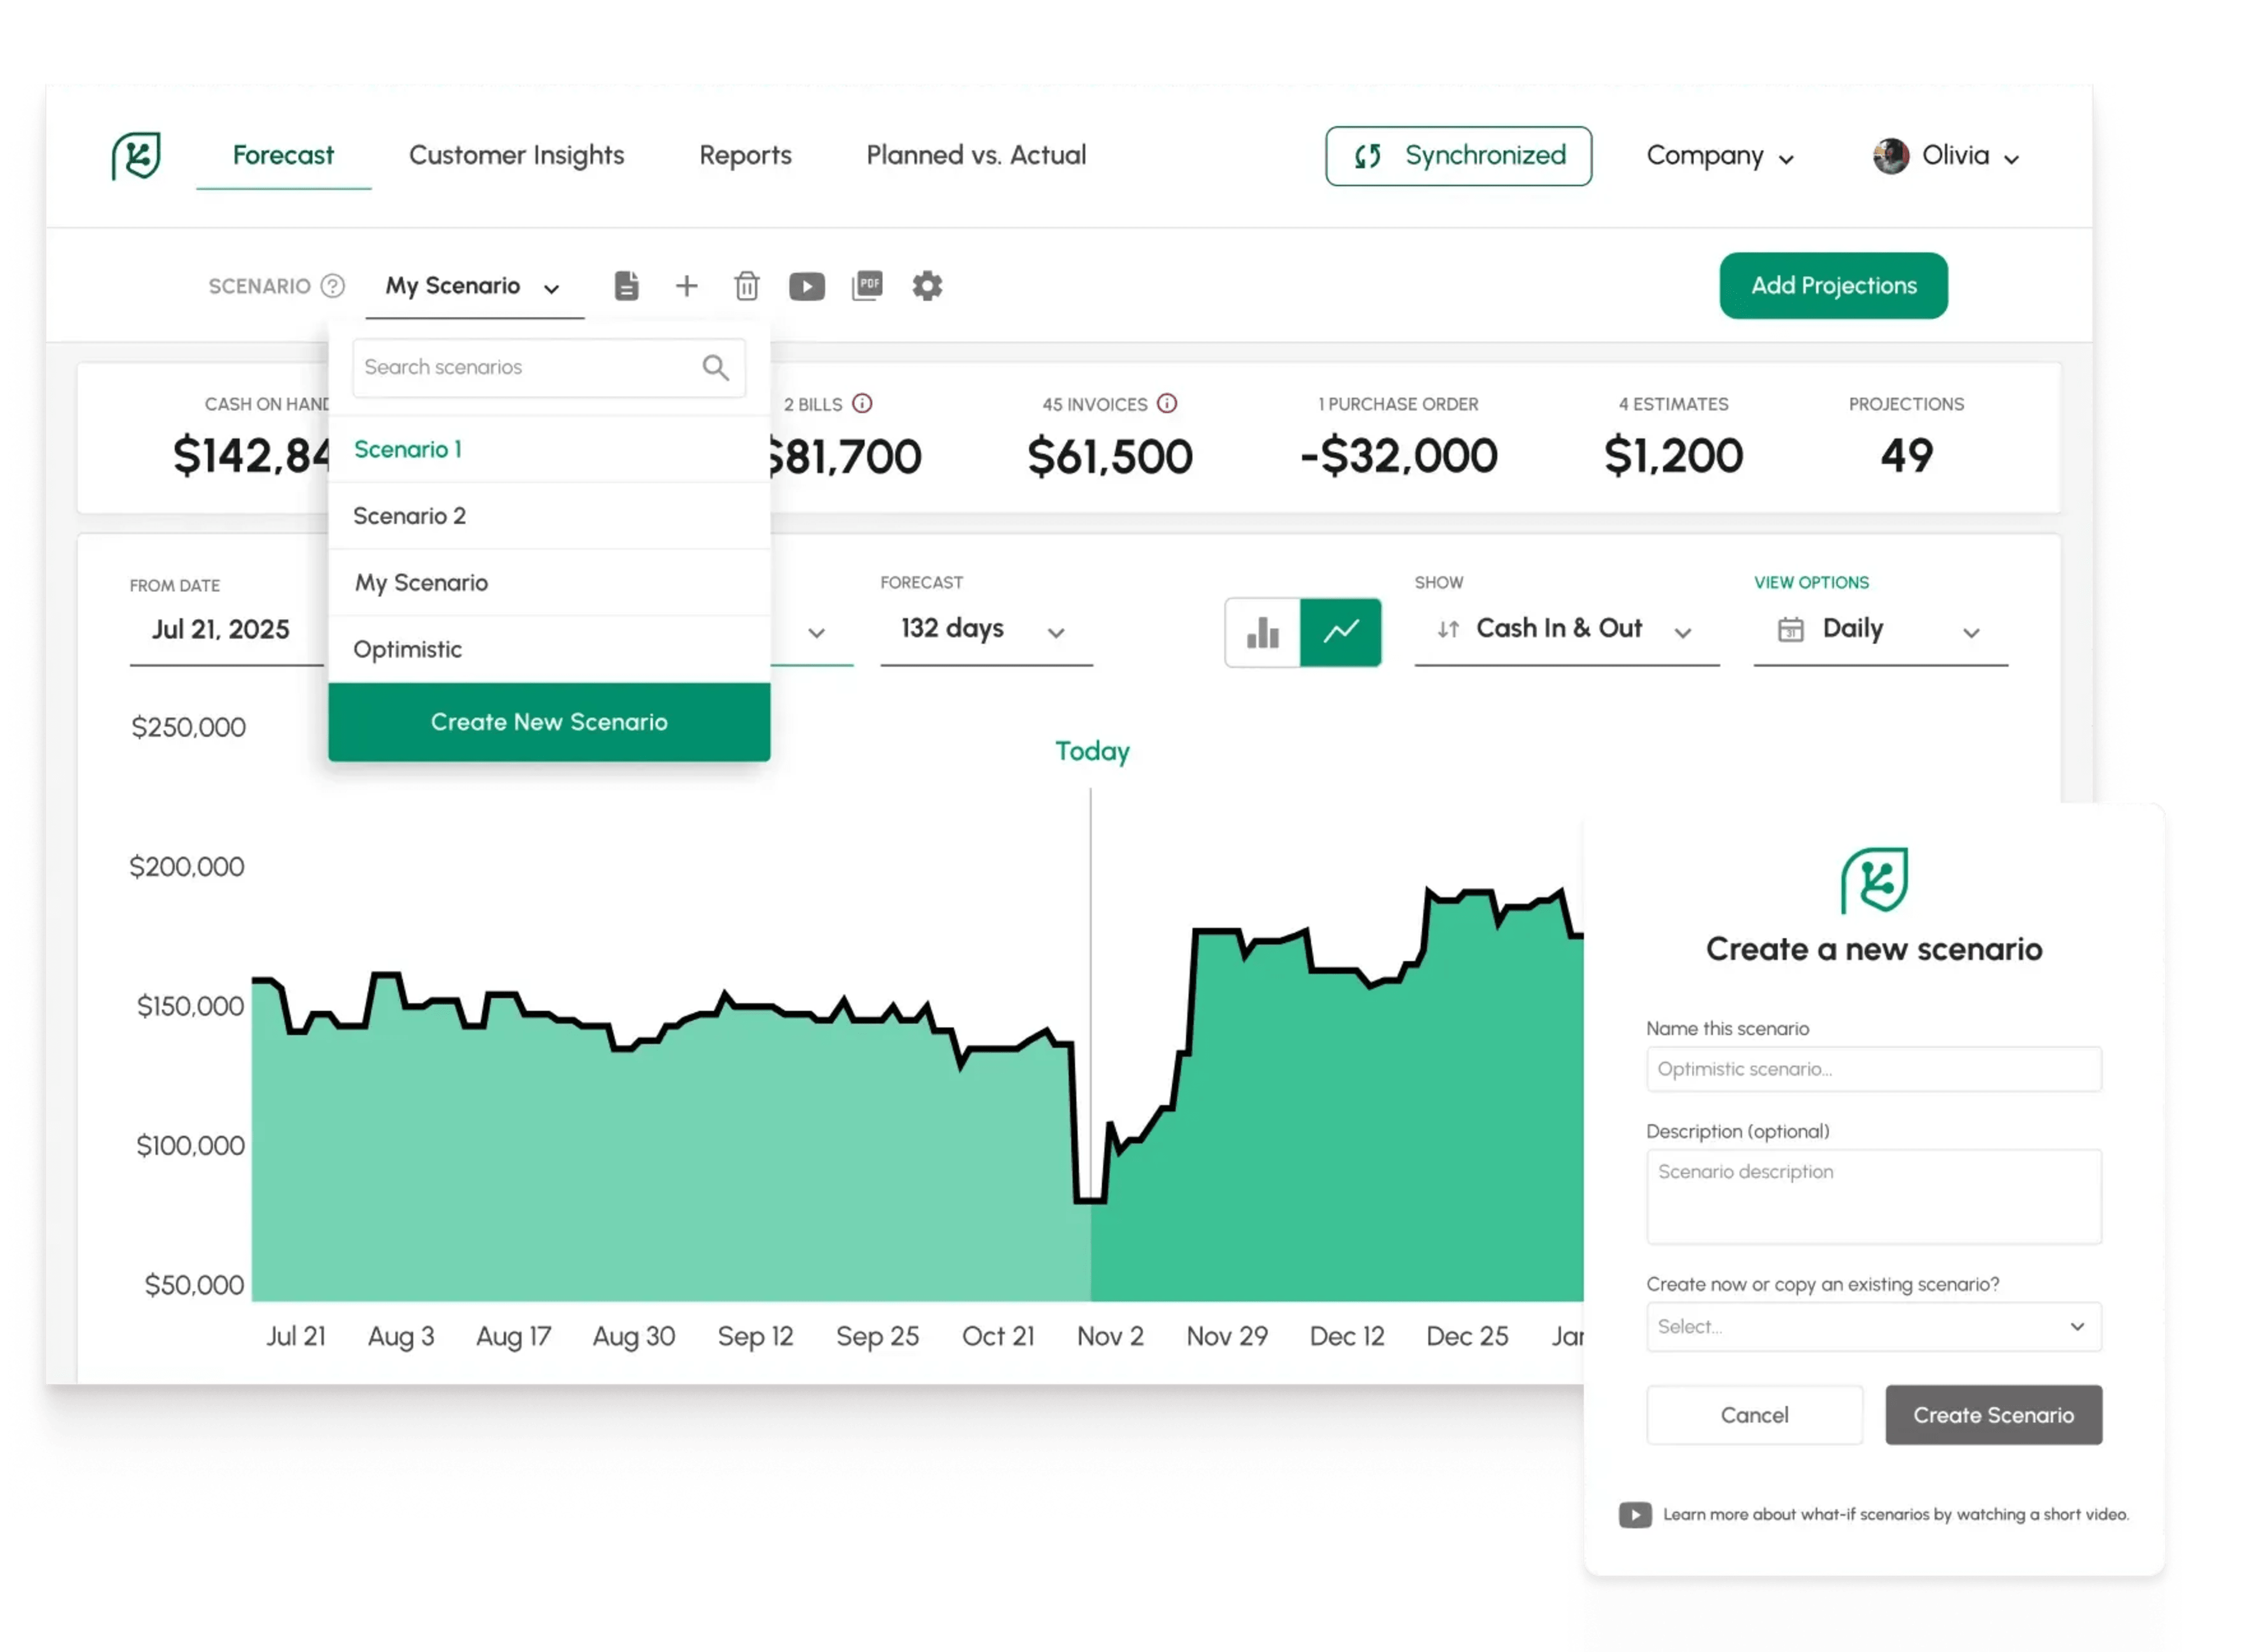2242x1652 pixels.
Task: Select the Optimistic scenario
Action: click(x=549, y=650)
